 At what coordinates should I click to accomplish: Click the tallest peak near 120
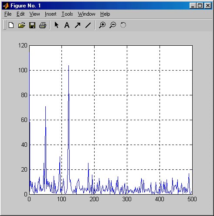point(68,66)
